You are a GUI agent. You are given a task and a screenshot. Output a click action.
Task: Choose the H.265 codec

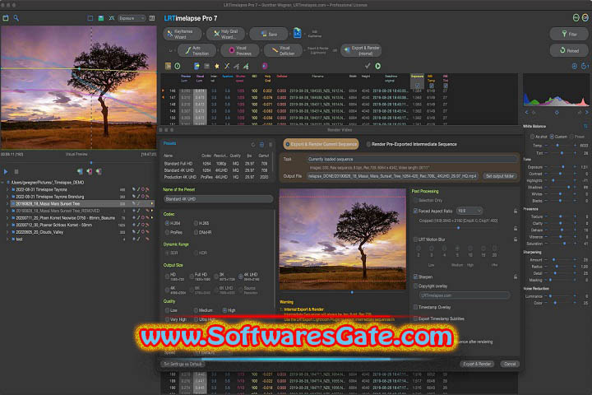[x=201, y=223]
